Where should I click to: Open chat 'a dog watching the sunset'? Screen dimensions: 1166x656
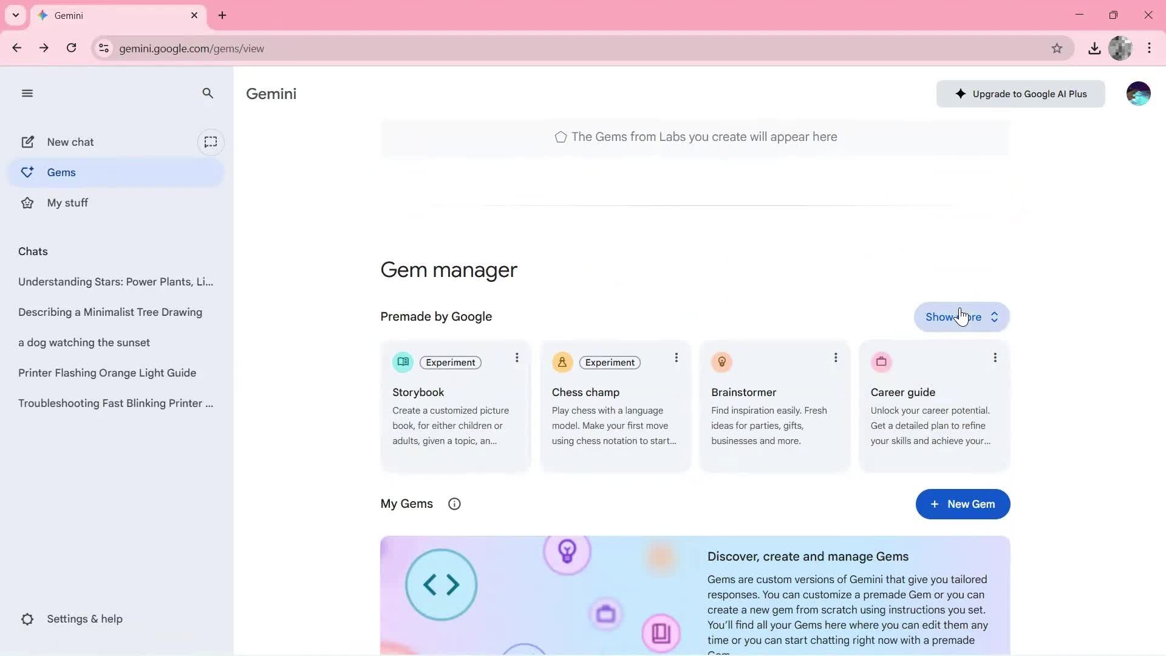84,343
